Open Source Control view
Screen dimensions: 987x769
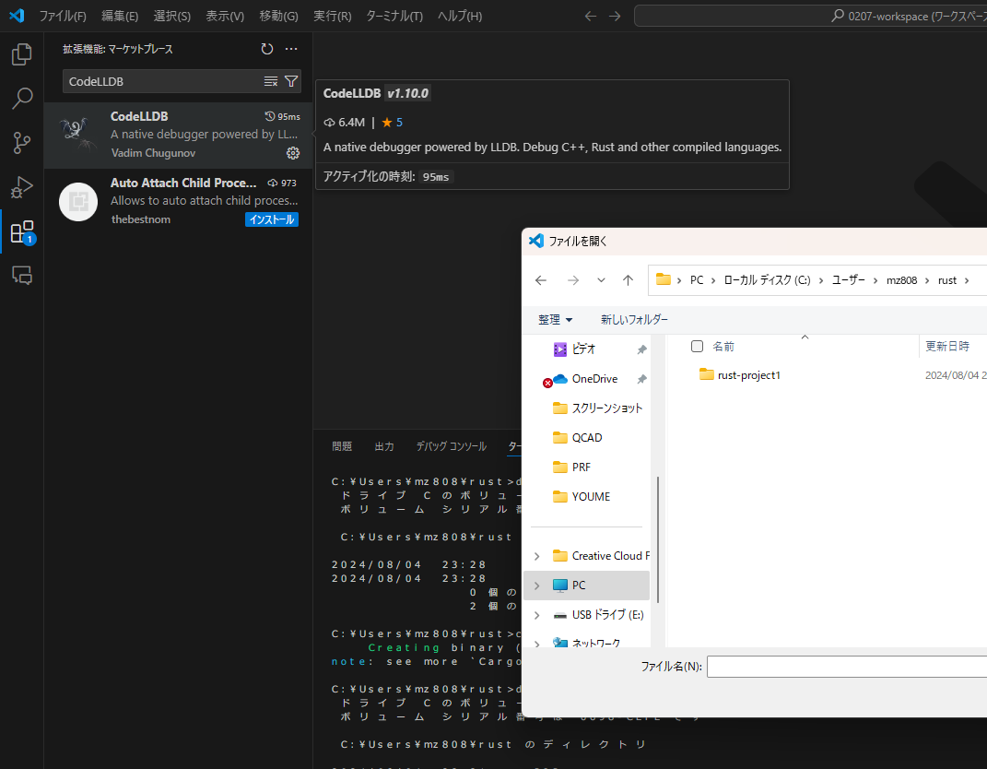pos(22,143)
